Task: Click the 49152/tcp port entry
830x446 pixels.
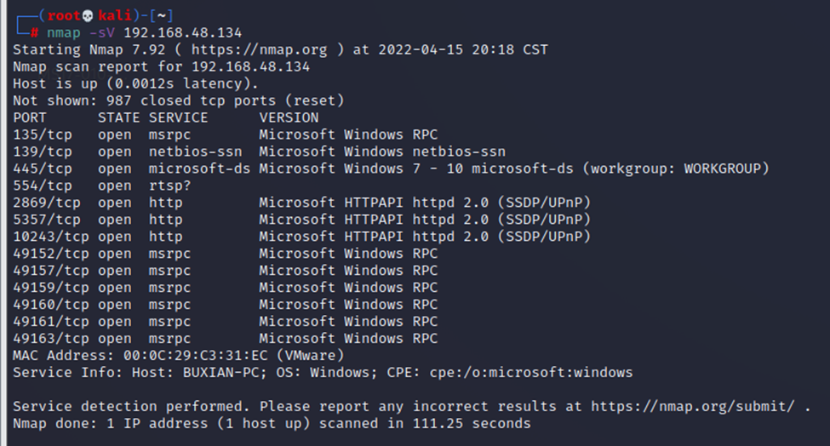Action: point(51,254)
